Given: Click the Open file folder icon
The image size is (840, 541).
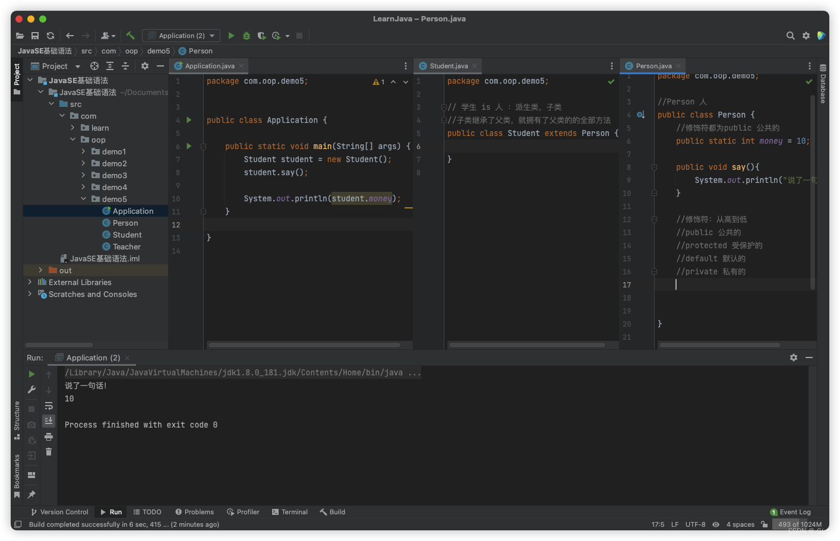Looking at the screenshot, I should click(x=20, y=36).
